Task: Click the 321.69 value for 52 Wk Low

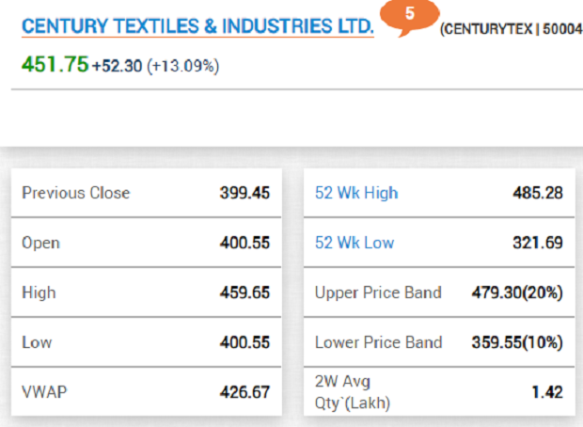Action: coord(538,243)
